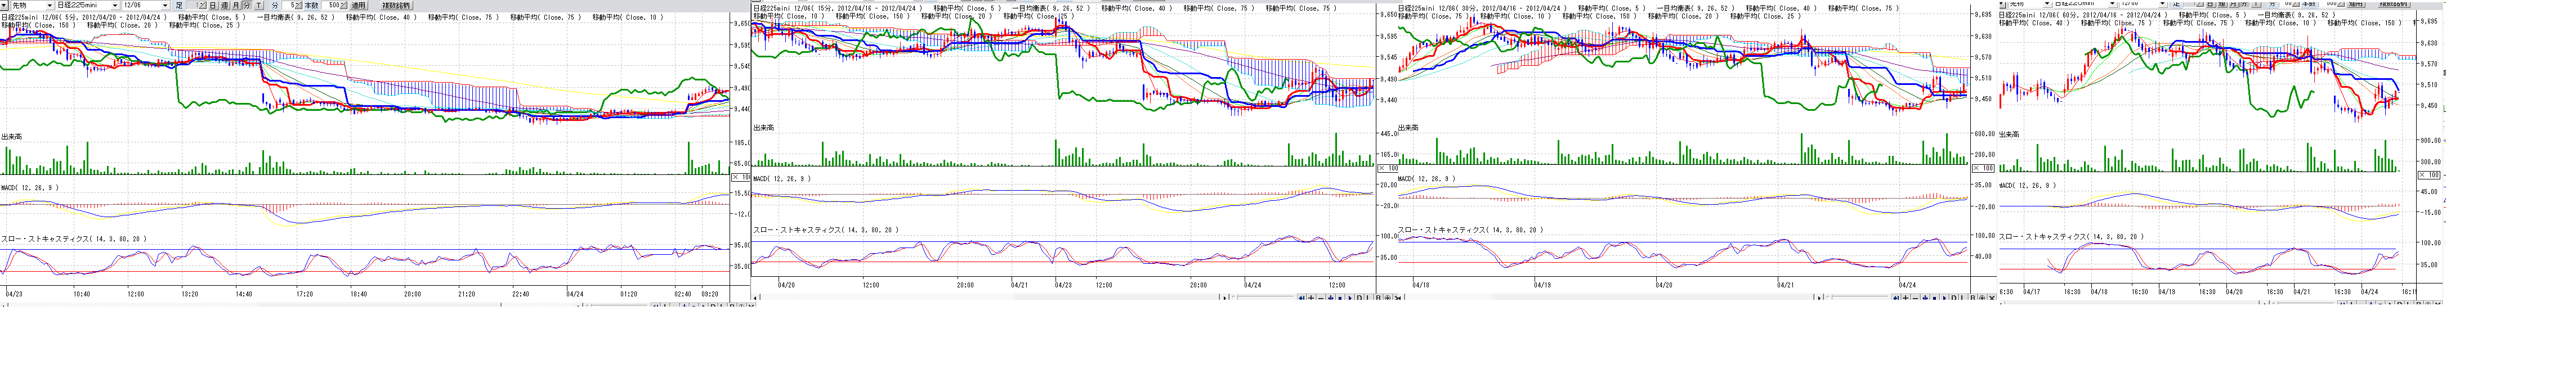2576x378 pixels.
Task: Click the plus zoom-in icon on 30分 chart
Action: (x=1906, y=298)
